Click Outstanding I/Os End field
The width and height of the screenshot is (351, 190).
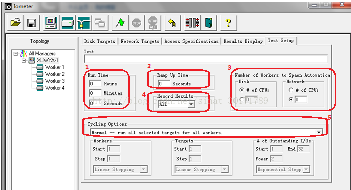[303, 149]
